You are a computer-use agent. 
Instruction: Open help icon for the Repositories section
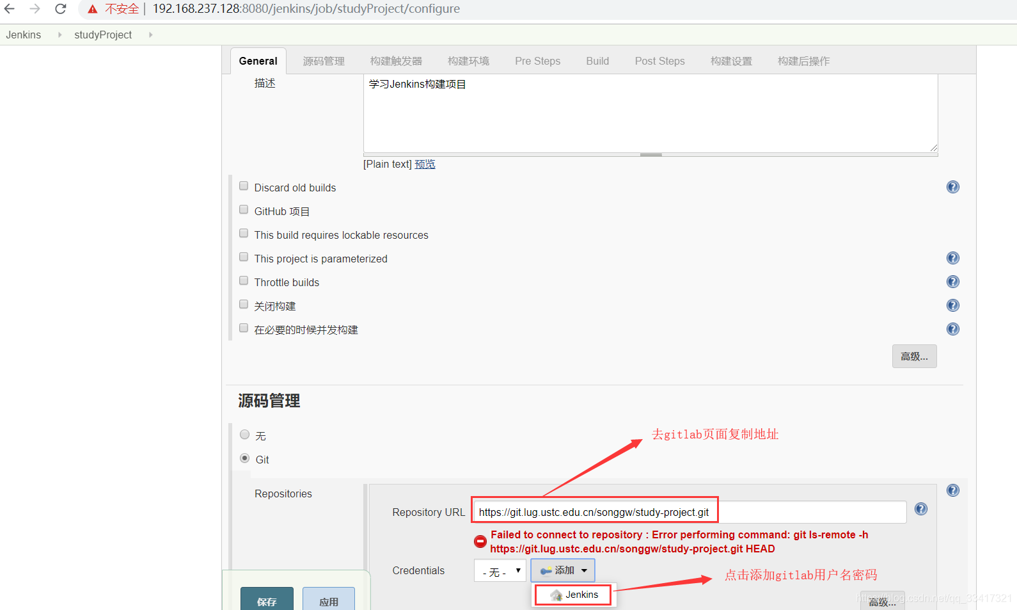[953, 490]
